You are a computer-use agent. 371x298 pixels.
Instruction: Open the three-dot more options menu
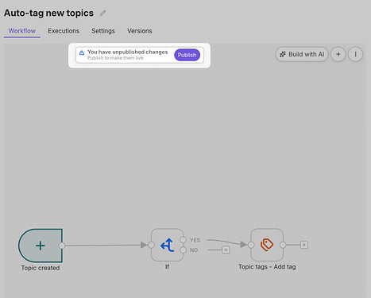[x=355, y=54]
